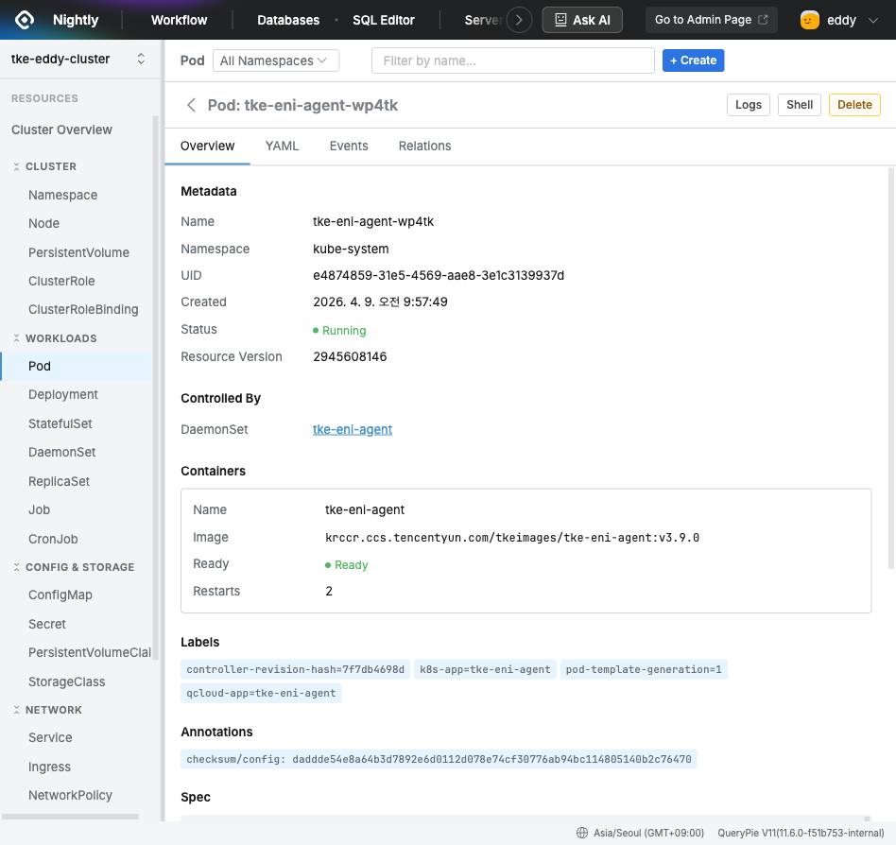Click the controller-revision-hash label chip
Image resolution: width=896 pixels, height=845 pixels.
(x=296, y=669)
